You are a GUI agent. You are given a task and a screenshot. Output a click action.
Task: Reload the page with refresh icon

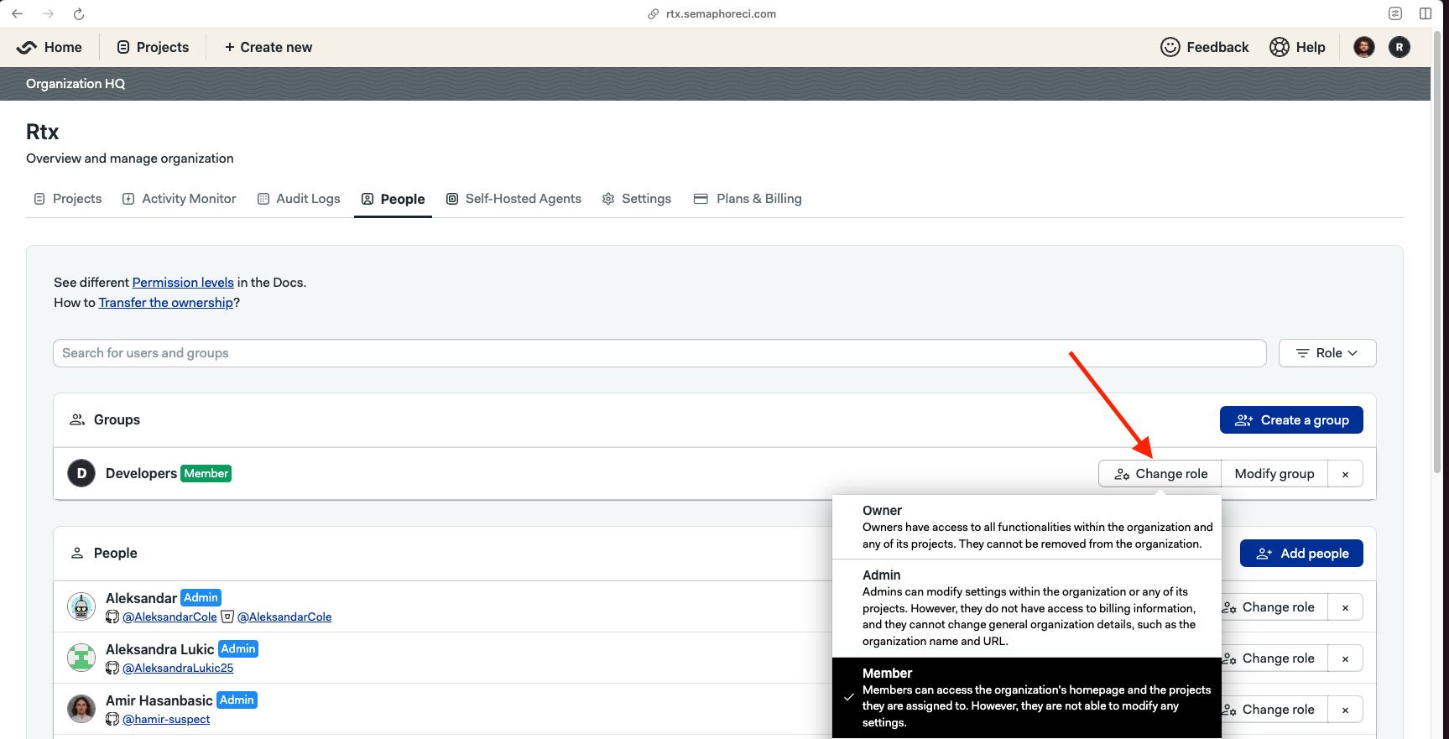pos(78,13)
